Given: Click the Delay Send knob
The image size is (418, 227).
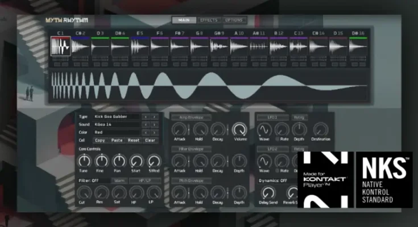Looking at the screenshot, I should [x=267, y=193].
